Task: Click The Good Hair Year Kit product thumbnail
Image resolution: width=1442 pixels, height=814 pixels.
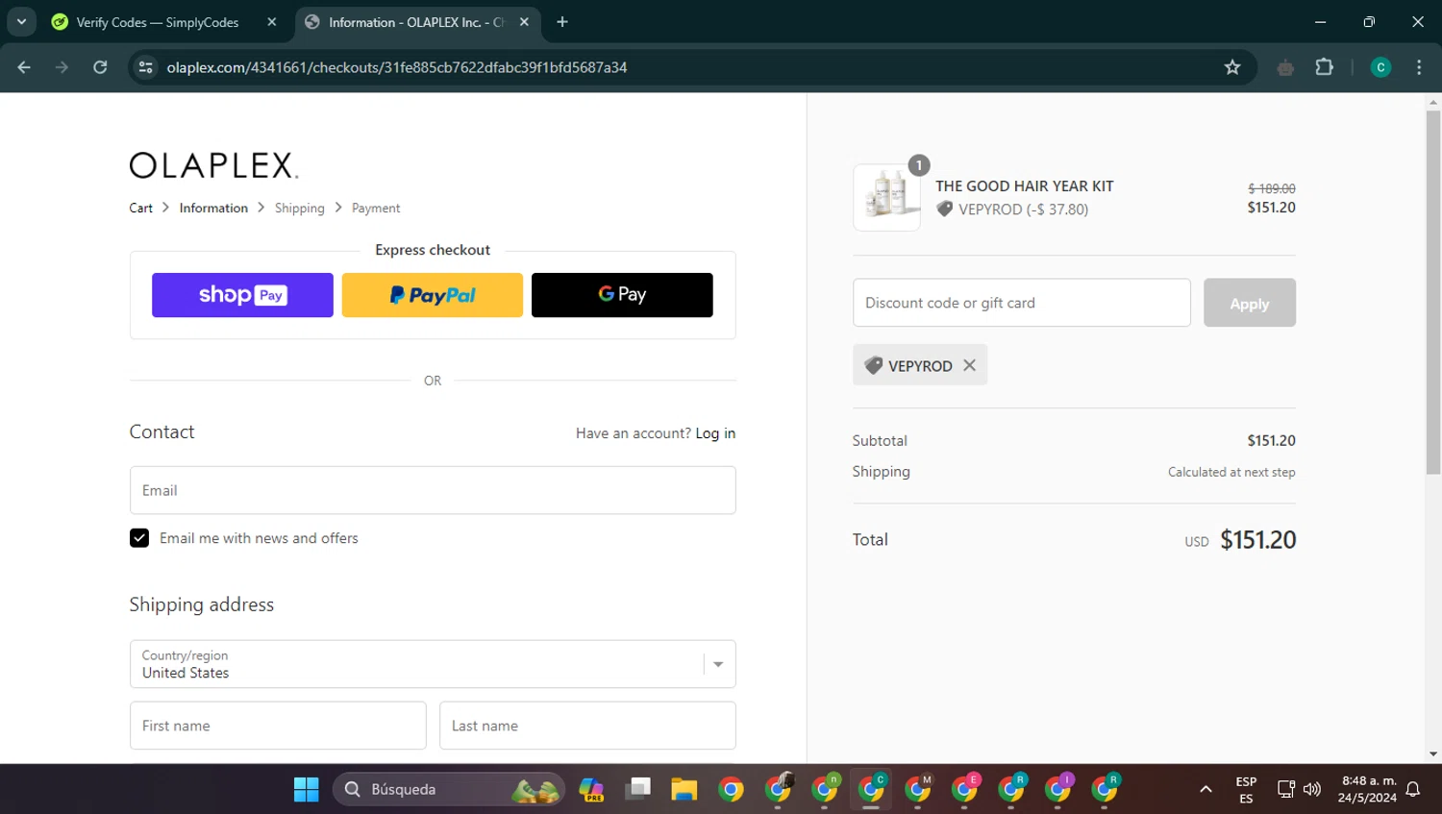Action: click(x=886, y=197)
